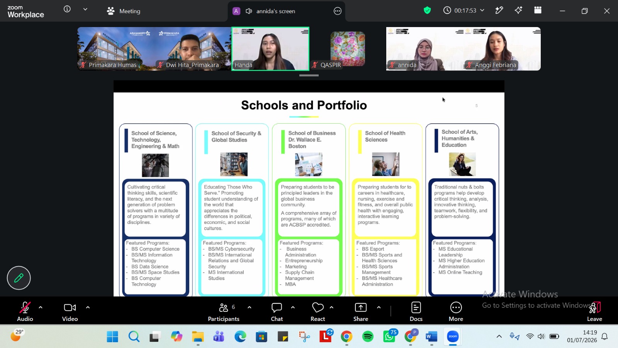Click the green encryption shield icon

pyautogui.click(x=427, y=10)
